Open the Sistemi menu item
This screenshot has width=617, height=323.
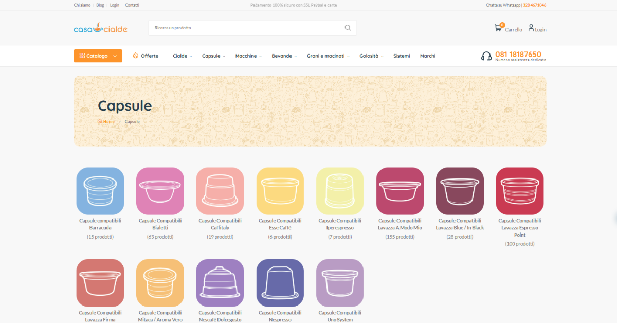tap(402, 56)
